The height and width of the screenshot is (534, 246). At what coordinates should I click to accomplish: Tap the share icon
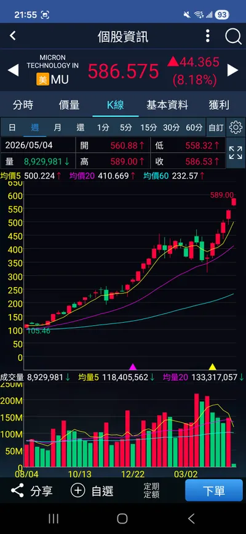17,490
